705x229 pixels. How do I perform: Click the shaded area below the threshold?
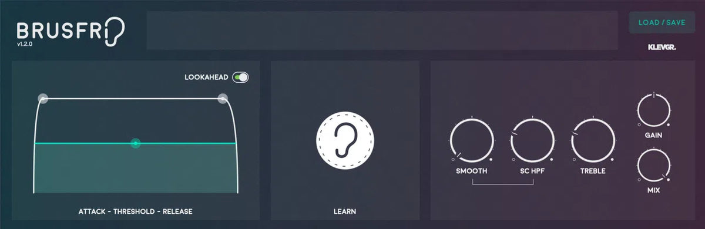point(136,169)
